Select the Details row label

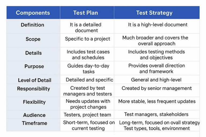tap(34, 53)
